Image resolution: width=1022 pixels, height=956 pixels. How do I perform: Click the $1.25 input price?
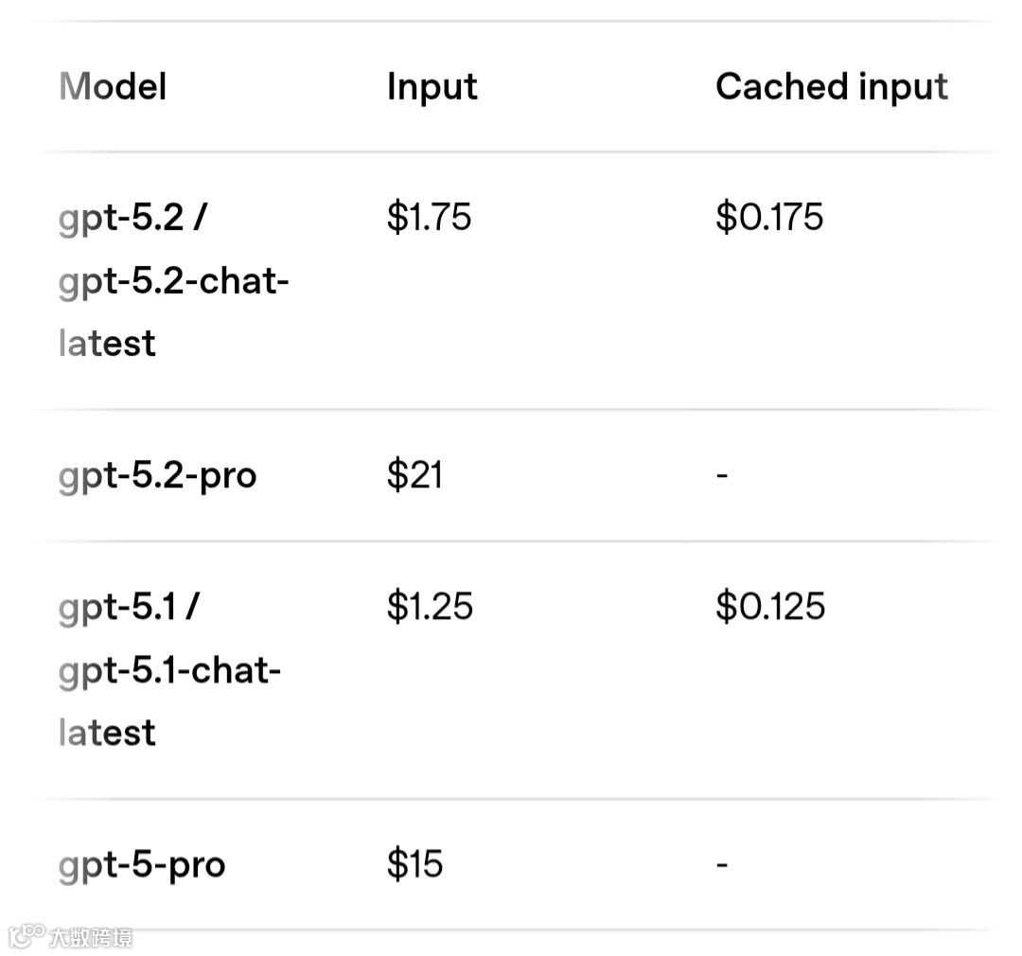[430, 607]
